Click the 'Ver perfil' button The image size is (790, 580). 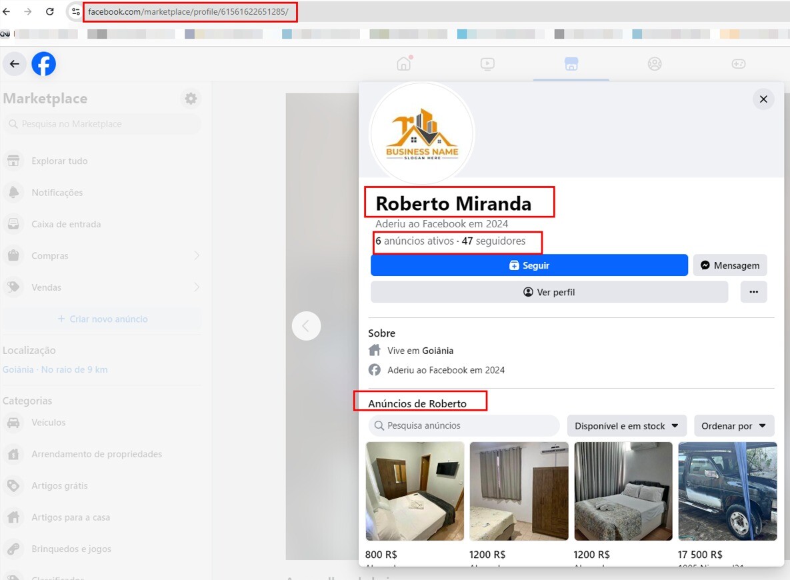tap(549, 292)
